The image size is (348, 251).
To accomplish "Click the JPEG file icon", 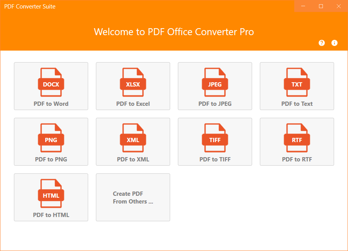I will click(215, 81).
